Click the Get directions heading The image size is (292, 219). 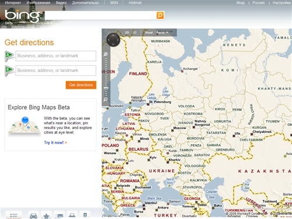point(29,43)
